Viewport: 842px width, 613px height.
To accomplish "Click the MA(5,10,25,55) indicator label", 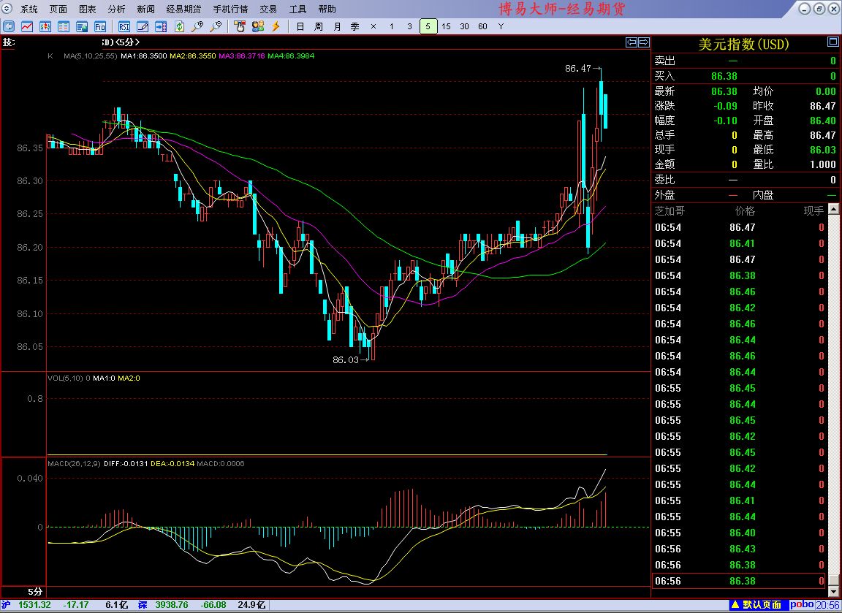I will [x=90, y=56].
